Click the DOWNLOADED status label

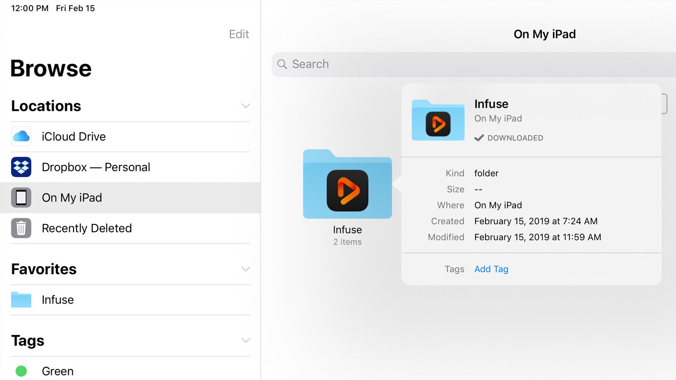(x=515, y=138)
